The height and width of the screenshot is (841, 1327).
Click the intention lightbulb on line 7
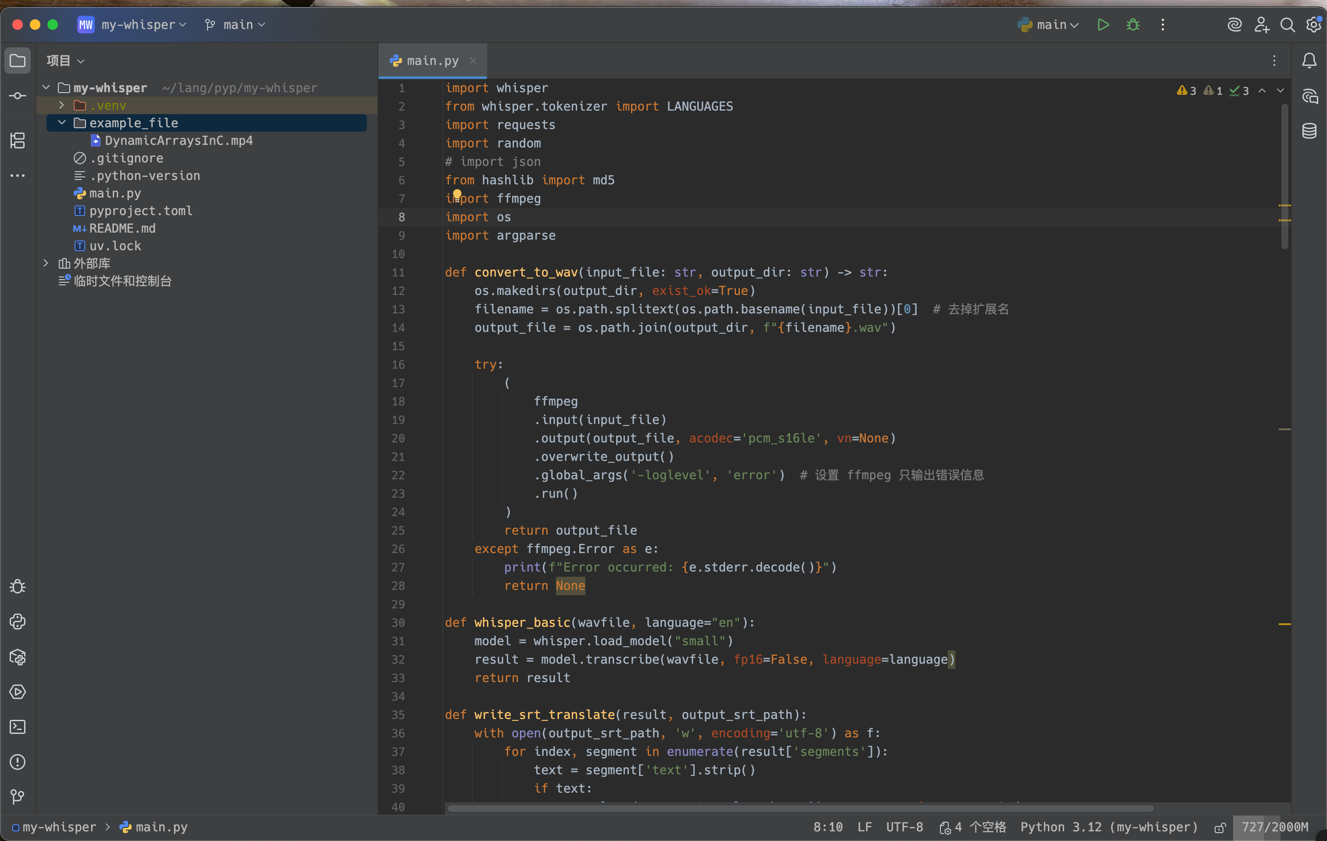[x=457, y=194]
